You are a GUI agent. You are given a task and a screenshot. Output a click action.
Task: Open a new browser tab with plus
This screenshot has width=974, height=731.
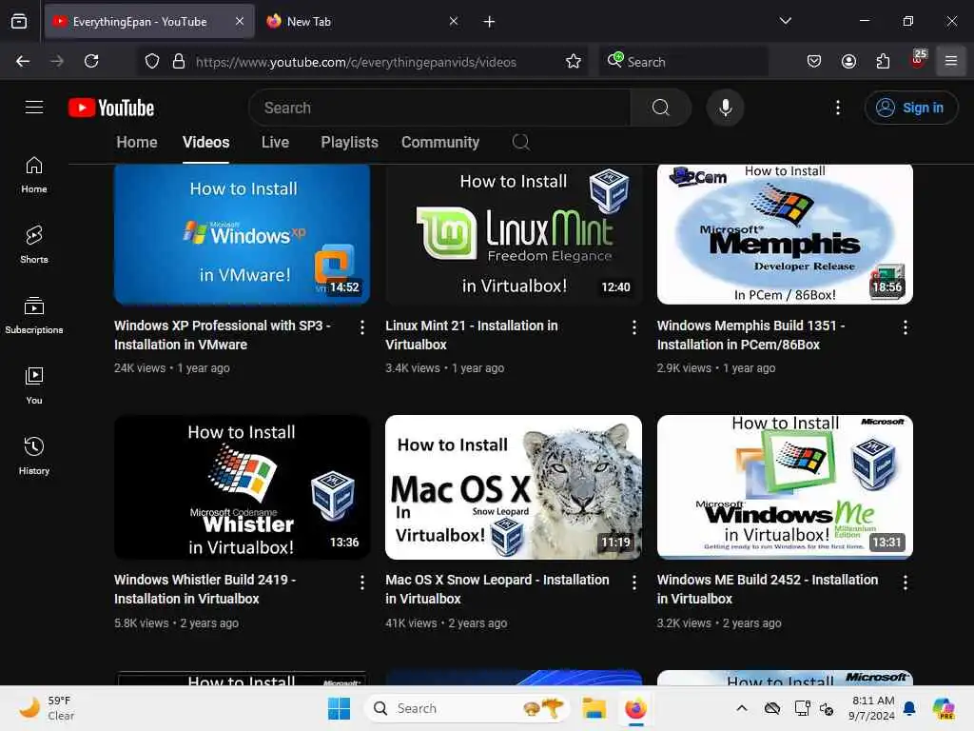[490, 22]
